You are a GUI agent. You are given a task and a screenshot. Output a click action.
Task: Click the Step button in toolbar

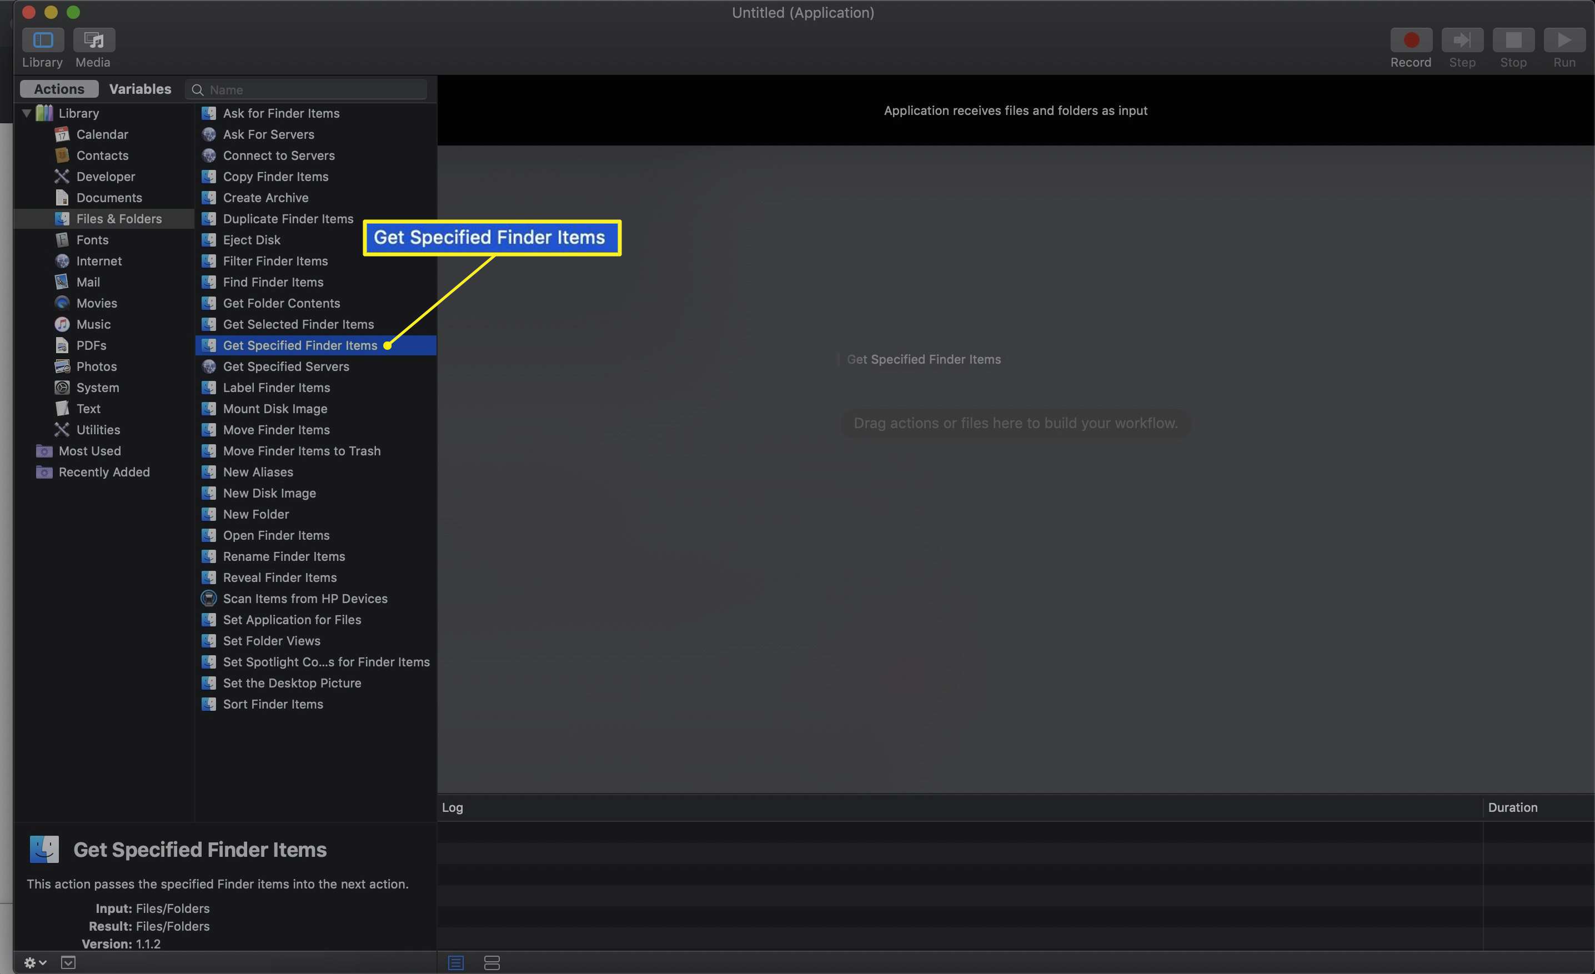pos(1462,39)
